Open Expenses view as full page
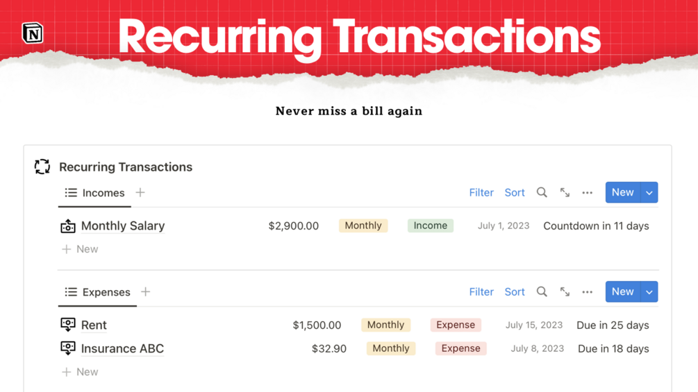 (565, 292)
